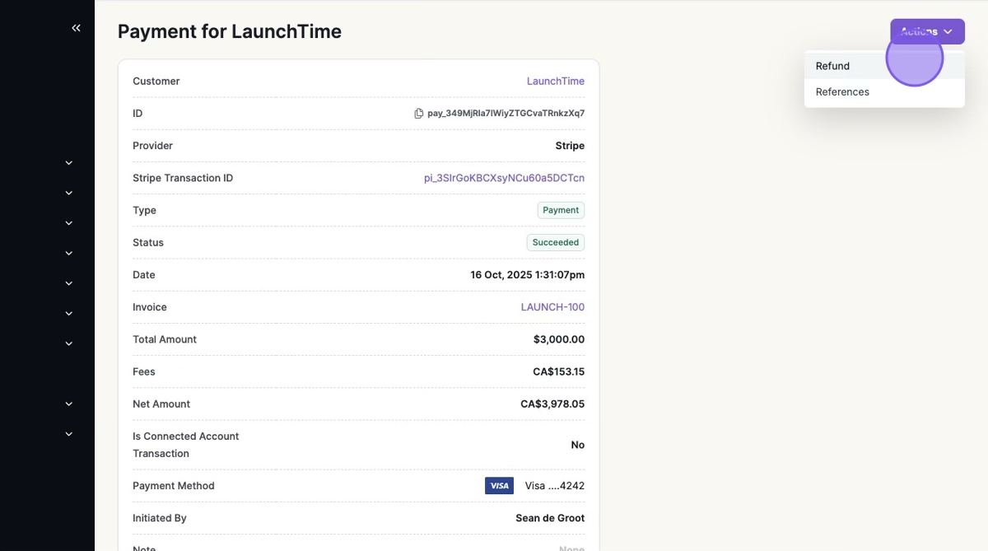Click the 'Is Connected Account Transaction' label
Viewport: 988px width, 551px height.
pos(186,445)
